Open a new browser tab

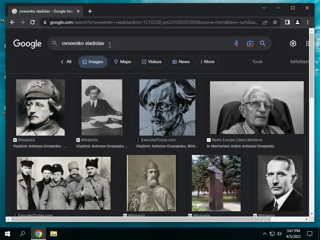[90, 11]
